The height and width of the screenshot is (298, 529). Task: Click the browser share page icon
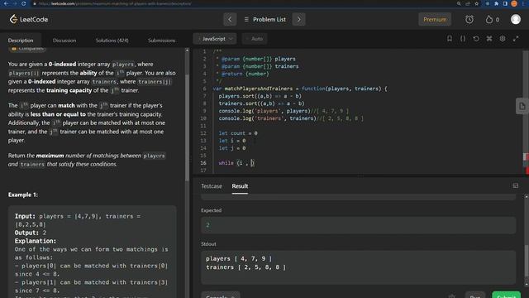coord(468,3)
